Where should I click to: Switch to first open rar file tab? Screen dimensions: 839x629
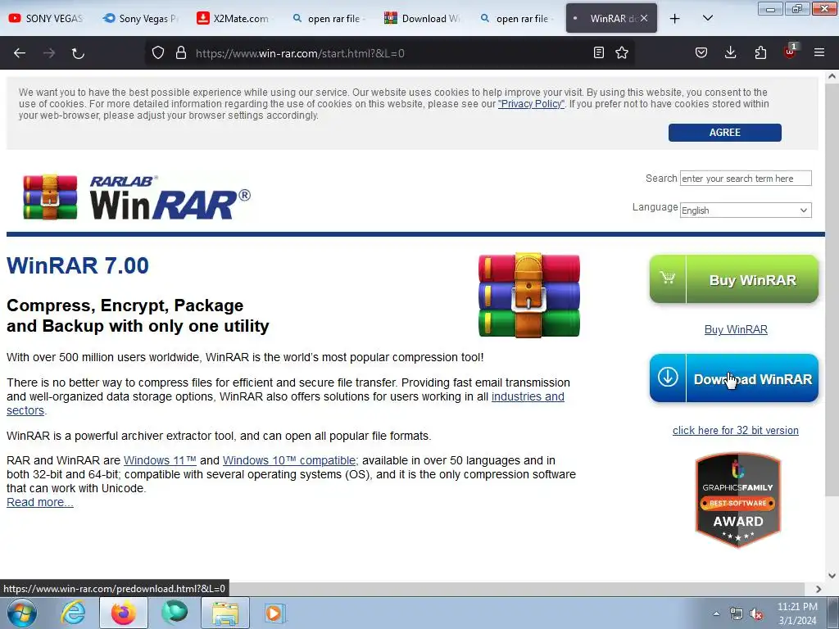coord(329,18)
